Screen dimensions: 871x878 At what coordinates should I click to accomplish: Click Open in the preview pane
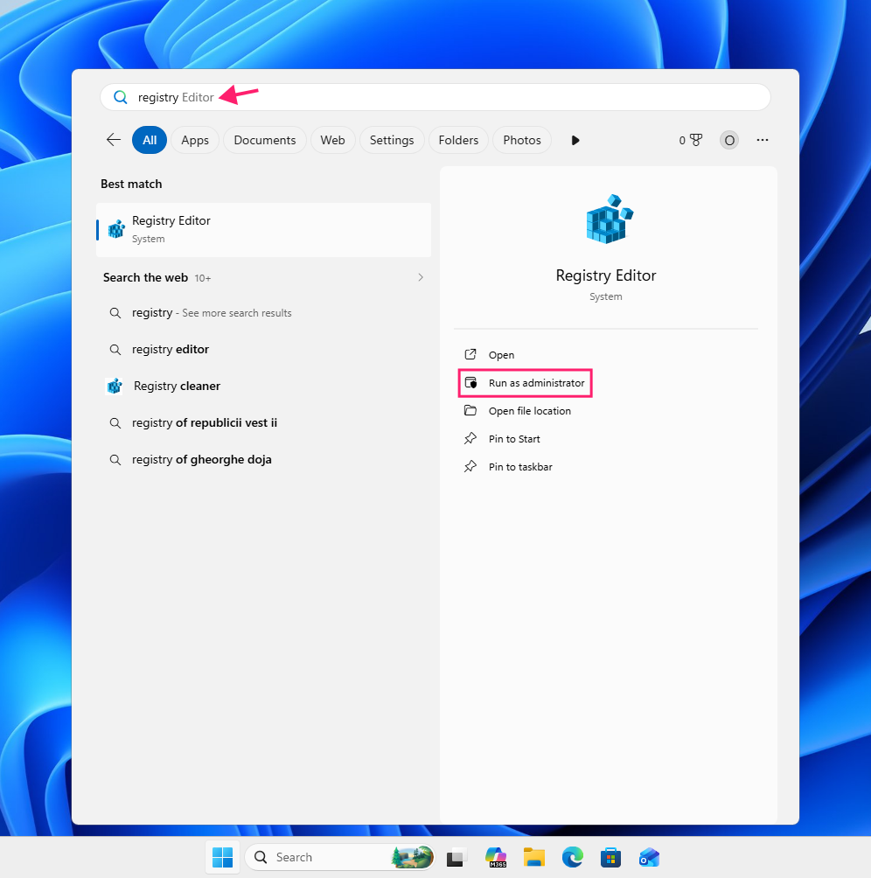tap(501, 355)
